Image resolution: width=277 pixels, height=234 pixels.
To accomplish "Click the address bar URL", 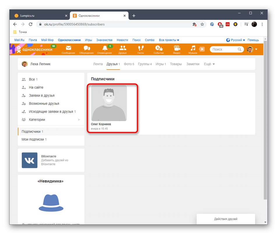I will (74, 24).
